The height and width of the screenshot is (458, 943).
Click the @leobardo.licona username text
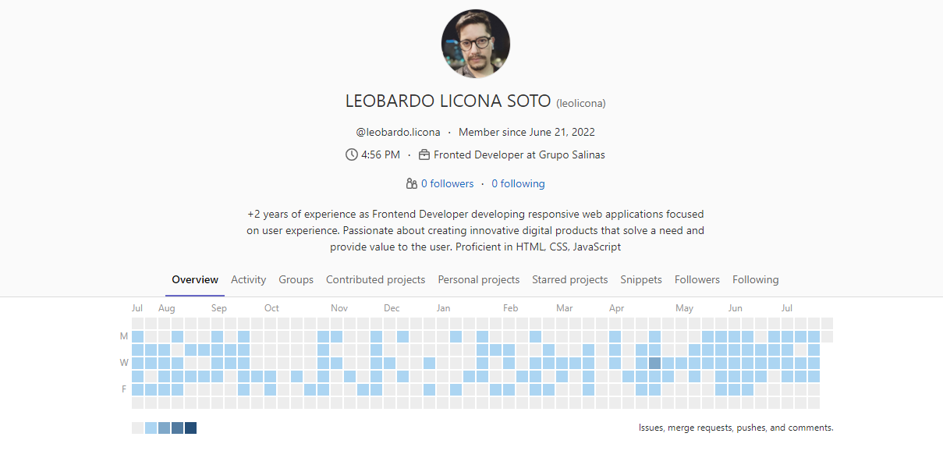click(x=398, y=131)
